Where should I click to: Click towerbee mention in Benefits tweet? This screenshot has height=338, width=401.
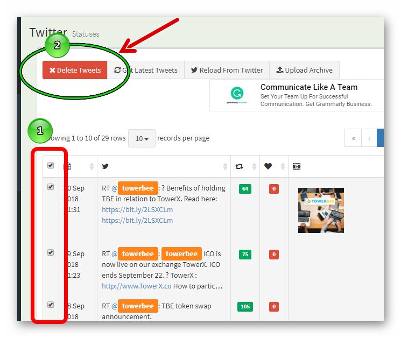(x=138, y=188)
